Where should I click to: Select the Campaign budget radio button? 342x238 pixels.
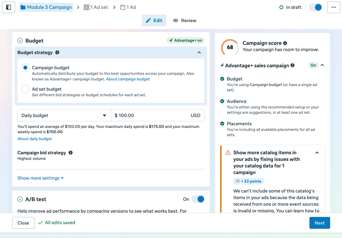point(25,68)
